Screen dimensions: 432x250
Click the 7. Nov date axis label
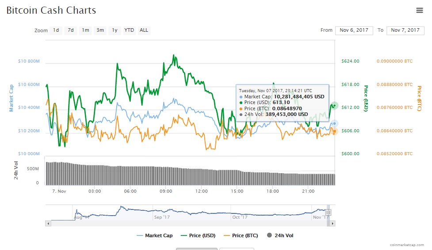[x=59, y=191]
